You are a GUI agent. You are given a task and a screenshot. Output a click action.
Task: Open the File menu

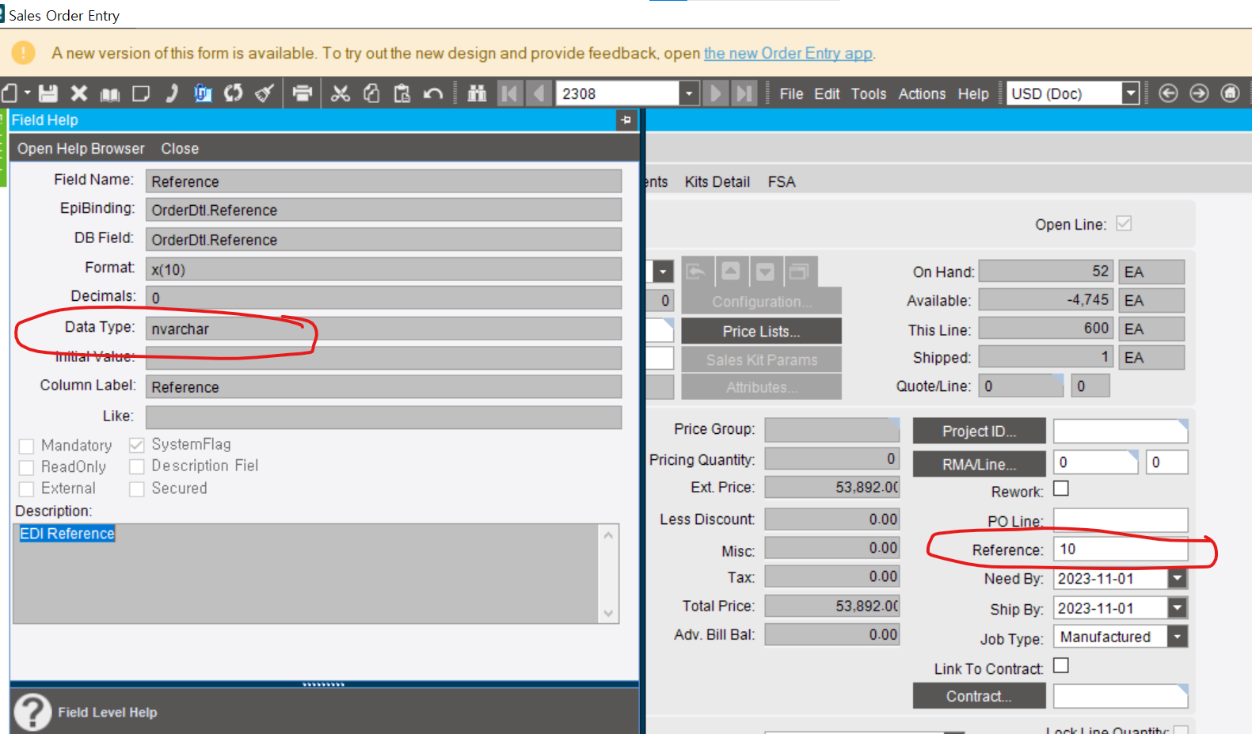click(791, 94)
